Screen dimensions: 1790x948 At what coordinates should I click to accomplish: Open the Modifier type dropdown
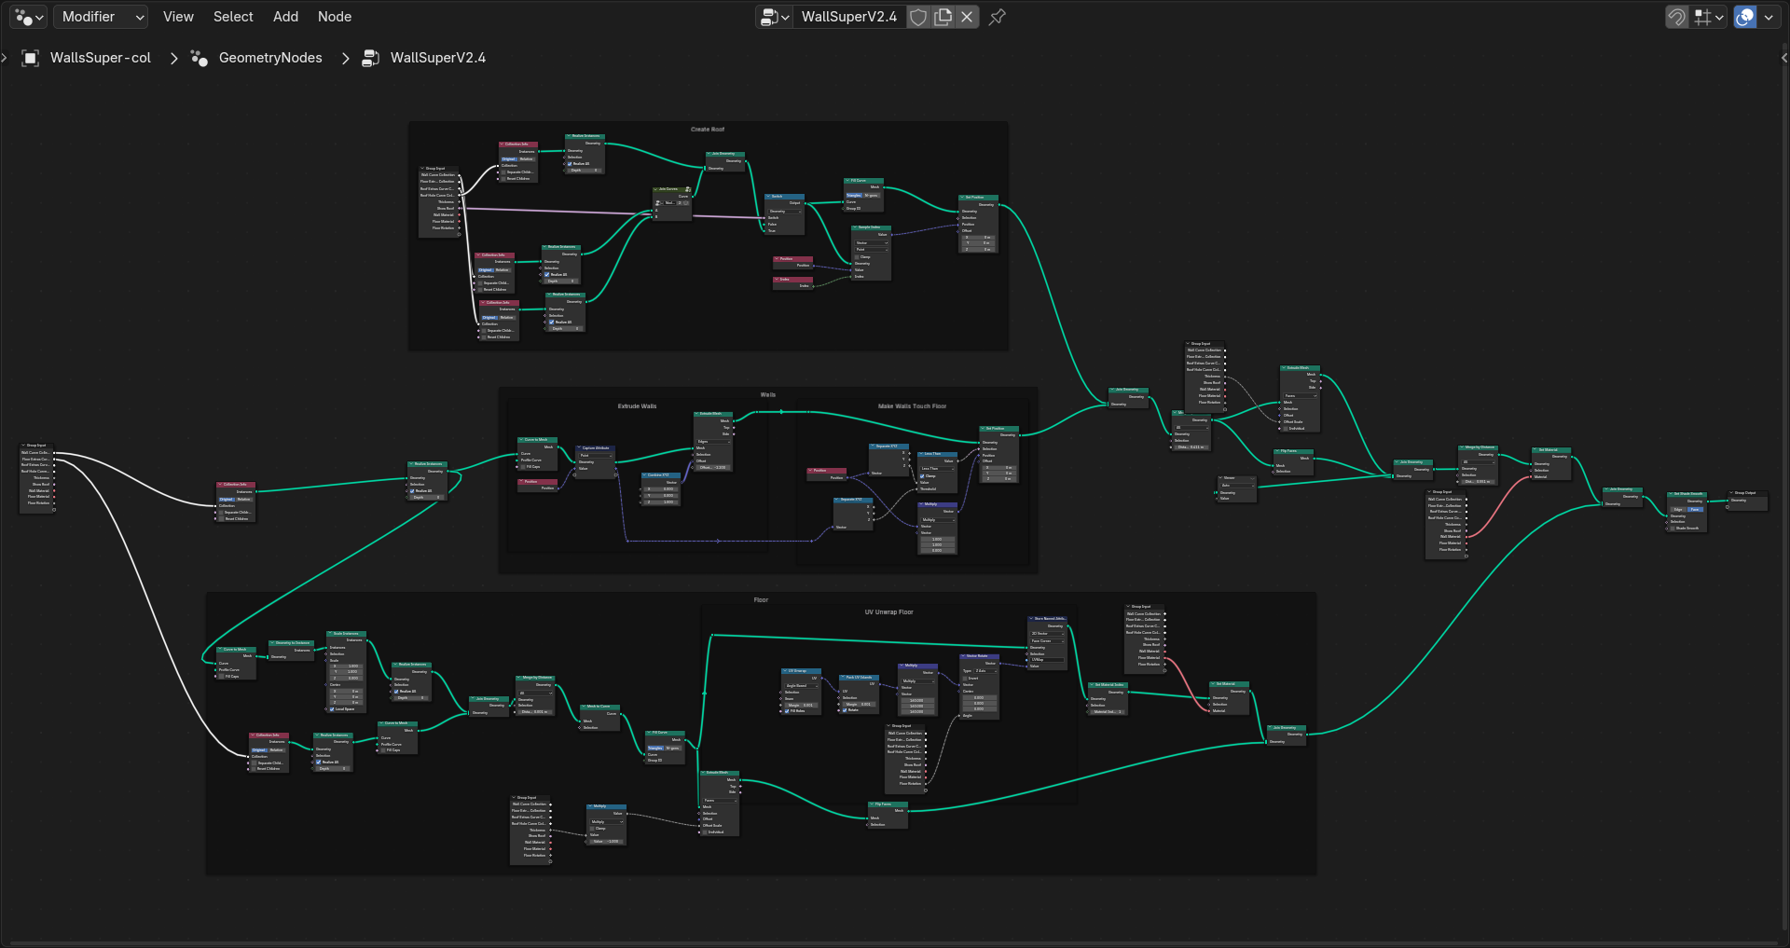point(102,17)
